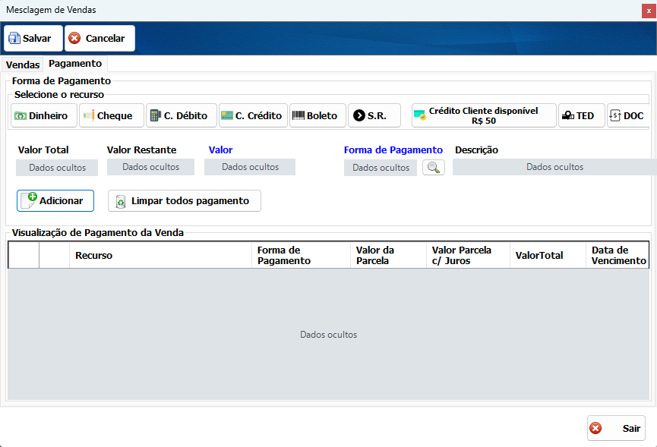Screen dimensions: 657x447
Task: Click the Cancelar button
Action: (99, 38)
